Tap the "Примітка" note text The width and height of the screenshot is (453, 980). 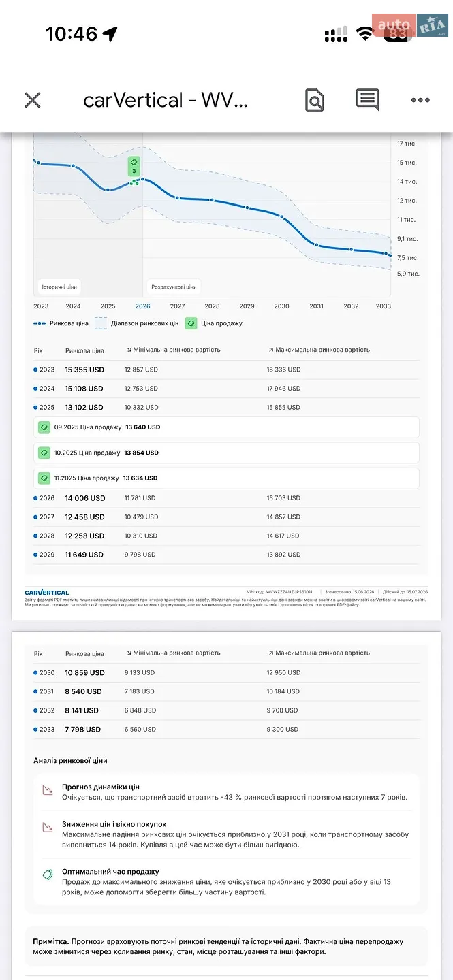coord(218,946)
